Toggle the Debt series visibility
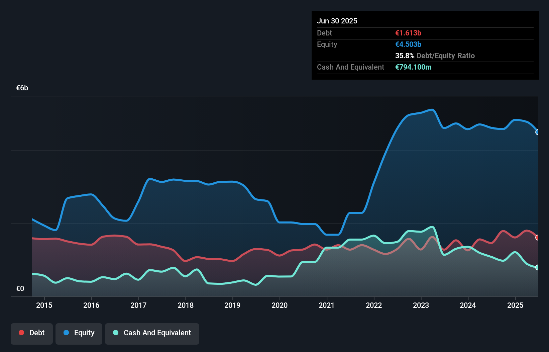This screenshot has height=352, width=549. (x=32, y=333)
